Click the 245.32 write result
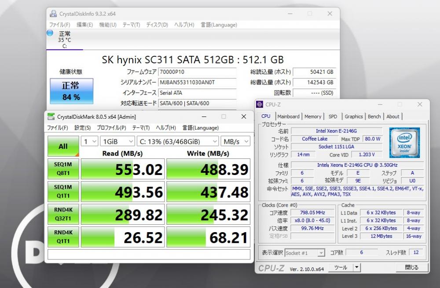This screenshot has width=440, height=288. point(208,214)
